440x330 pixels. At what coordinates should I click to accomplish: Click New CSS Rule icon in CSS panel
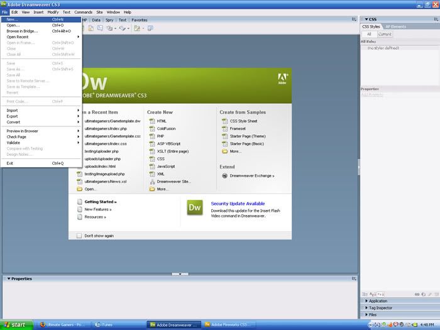(x=424, y=294)
